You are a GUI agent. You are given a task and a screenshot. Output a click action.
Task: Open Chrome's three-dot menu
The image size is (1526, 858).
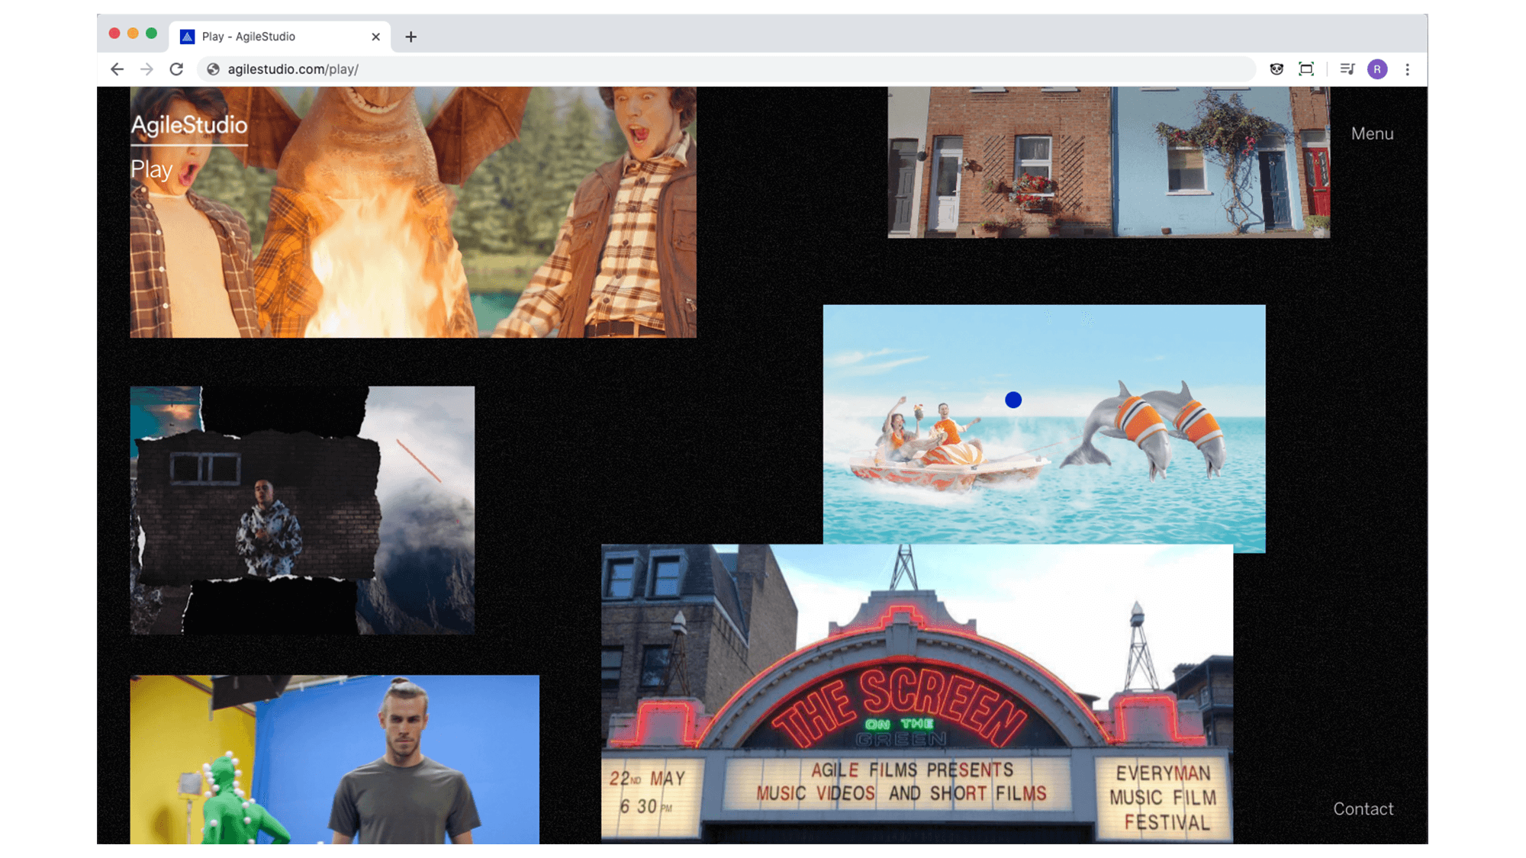click(x=1408, y=69)
